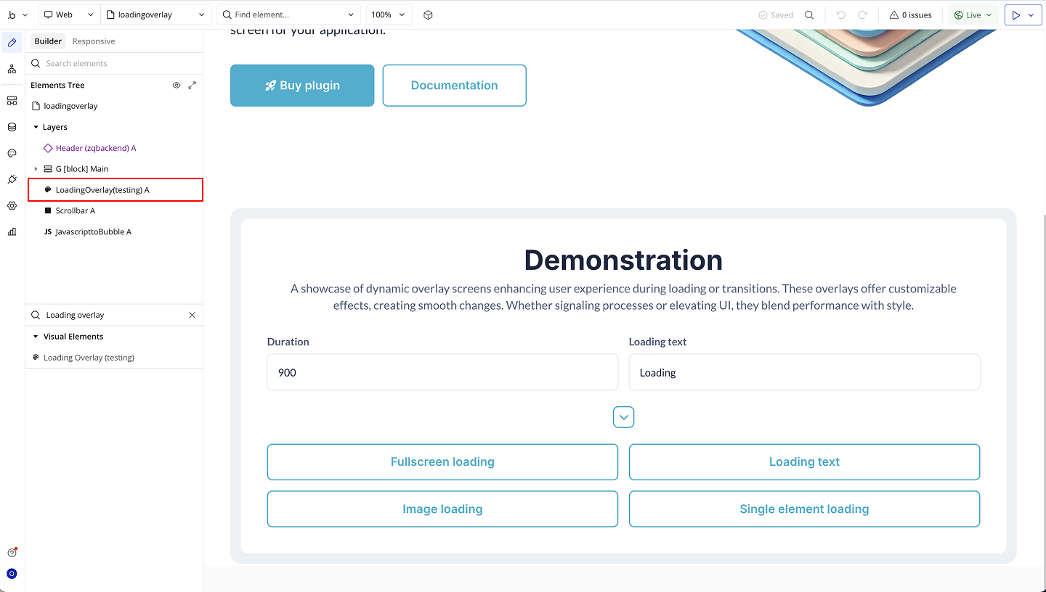The width and height of the screenshot is (1046, 592).
Task: Click the user avatar icon
Action: [x=12, y=574]
